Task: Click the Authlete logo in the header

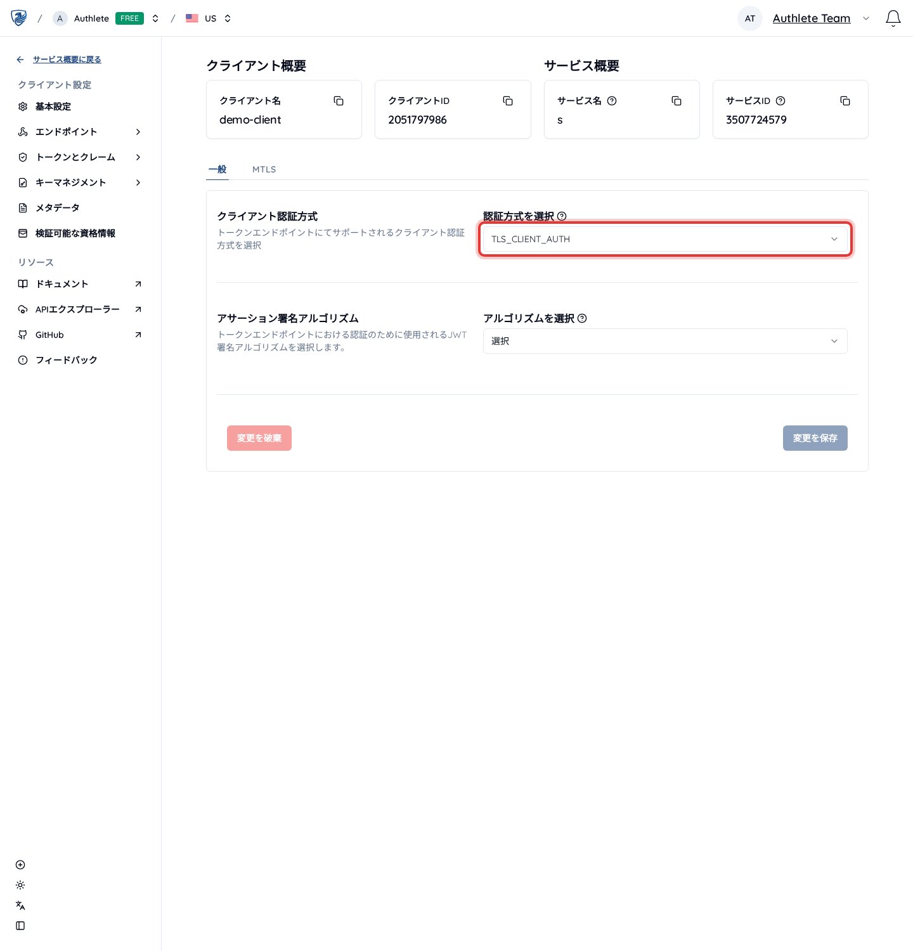Action: coord(19,18)
